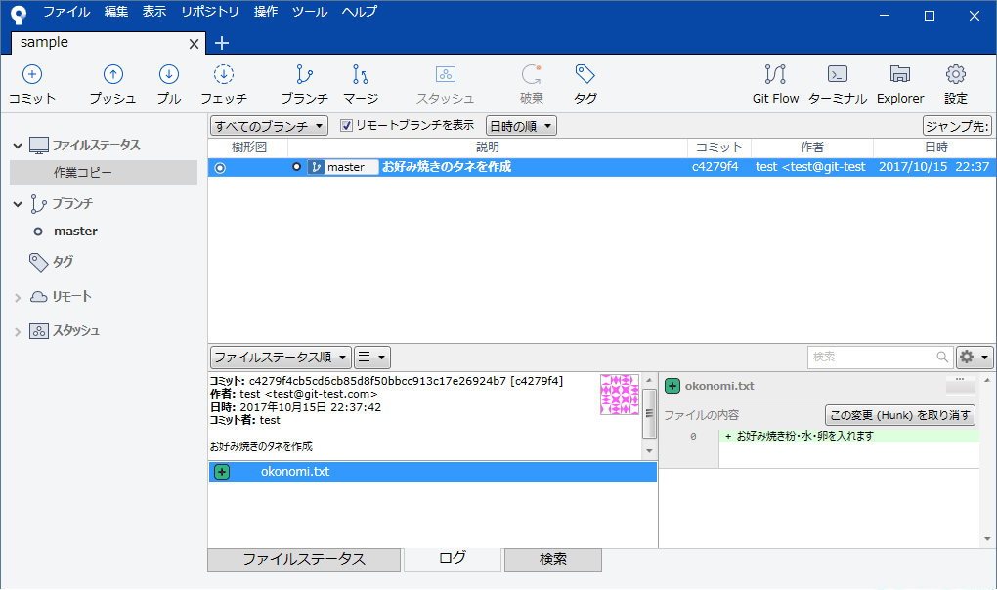
Task: Click the SourceTree logo icon in title bar
Action: pyautogui.click(x=20, y=14)
